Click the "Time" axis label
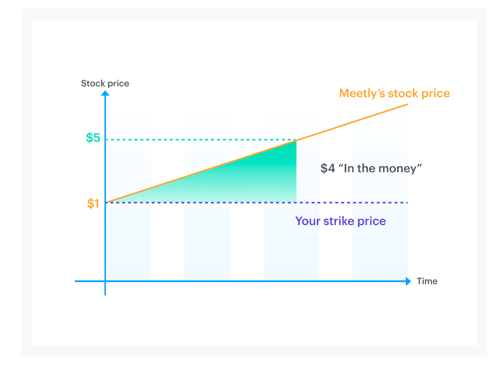The height and width of the screenshot is (367, 504). [427, 281]
